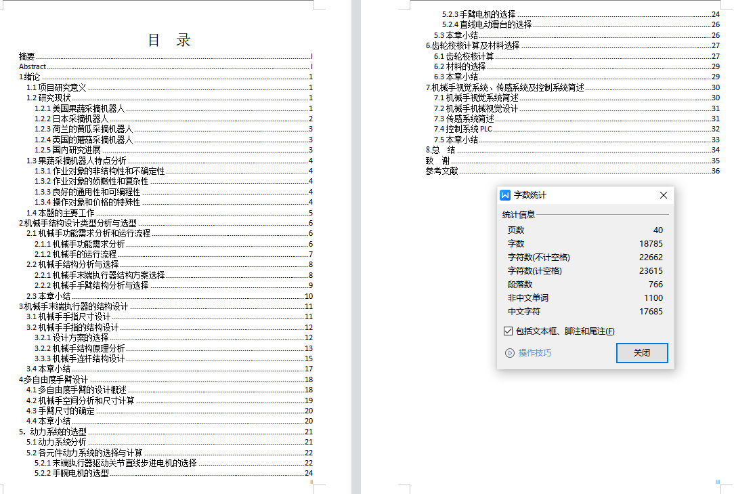Open TOC entry 4.2 机械手空间分析和尺寸计算

pos(169,400)
